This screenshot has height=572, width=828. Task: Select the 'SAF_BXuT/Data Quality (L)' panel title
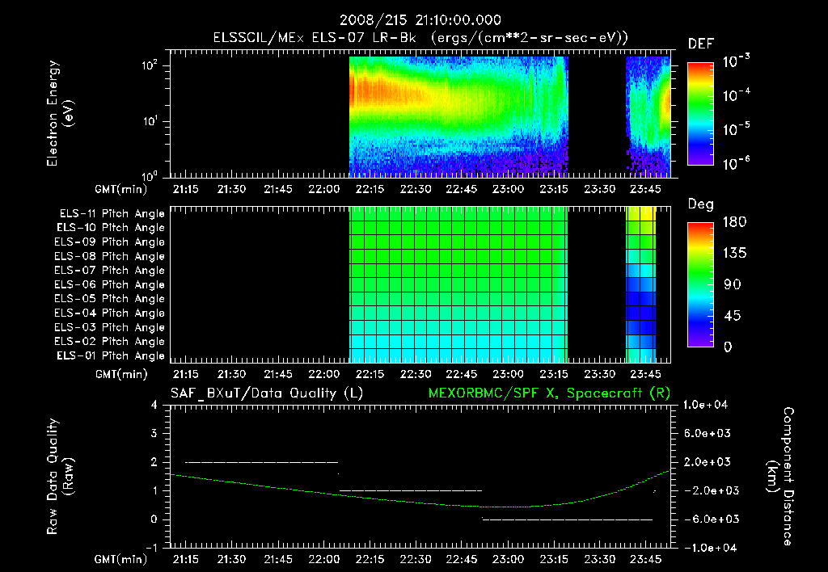click(x=267, y=393)
